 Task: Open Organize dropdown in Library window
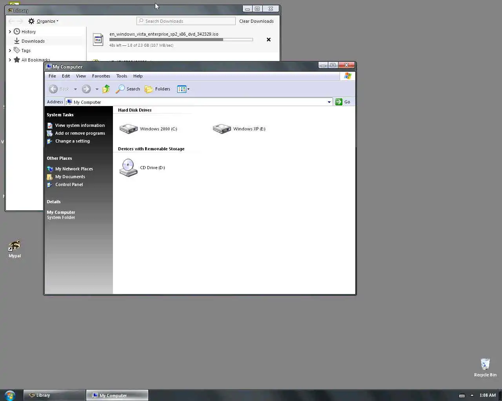tap(43, 21)
